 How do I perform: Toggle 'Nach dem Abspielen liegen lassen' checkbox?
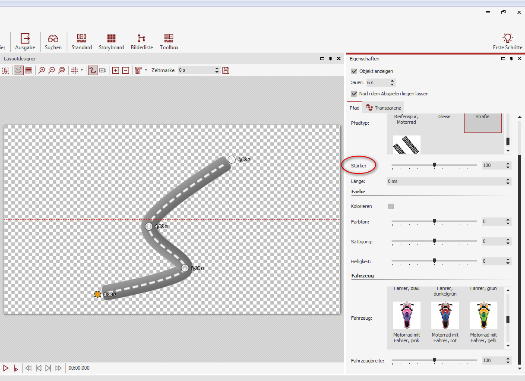click(x=354, y=94)
